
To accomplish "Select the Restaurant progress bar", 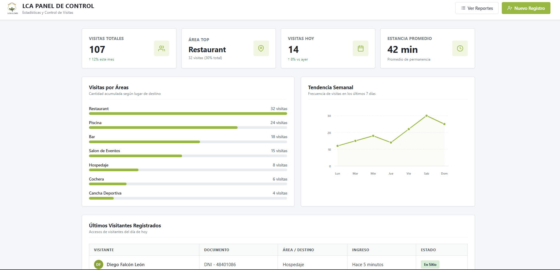I will click(x=188, y=114).
